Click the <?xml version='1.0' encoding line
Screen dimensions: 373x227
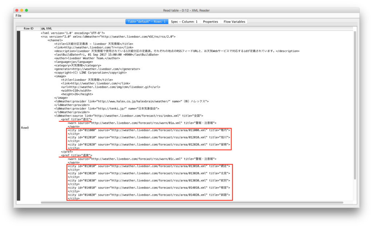pyautogui.click(x=72, y=33)
